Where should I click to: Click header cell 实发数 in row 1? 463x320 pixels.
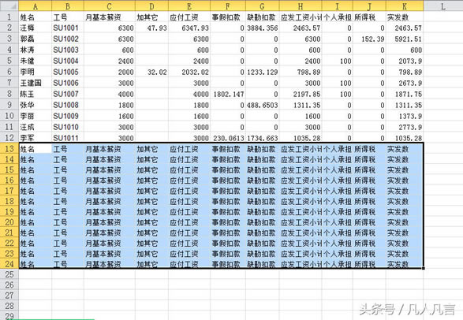pyautogui.click(x=405, y=17)
